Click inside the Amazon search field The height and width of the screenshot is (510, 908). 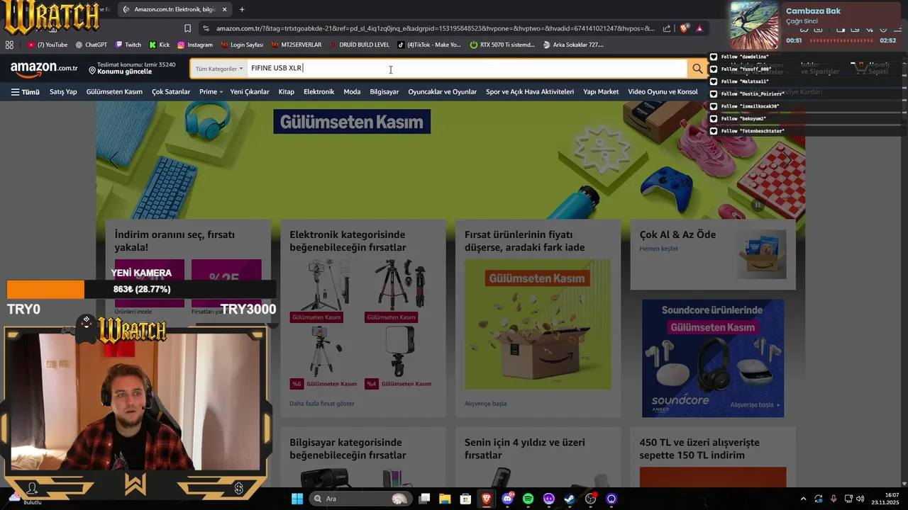coord(467,69)
